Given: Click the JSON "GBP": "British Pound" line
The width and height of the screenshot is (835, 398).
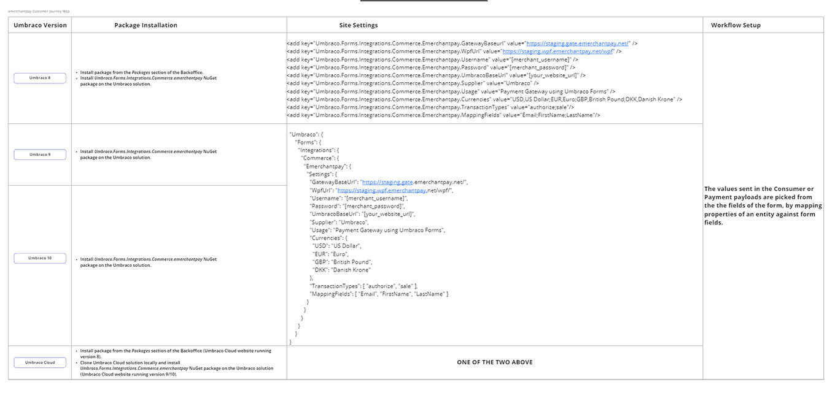Looking at the screenshot, I should 343,262.
